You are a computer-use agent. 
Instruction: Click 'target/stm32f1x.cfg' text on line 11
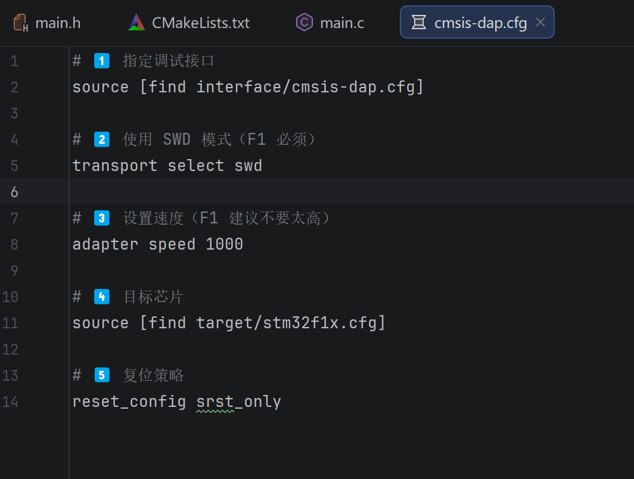tap(286, 323)
